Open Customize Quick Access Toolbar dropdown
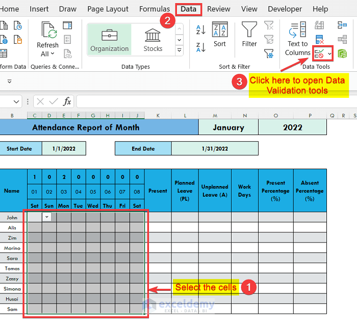 (x=9, y=81)
